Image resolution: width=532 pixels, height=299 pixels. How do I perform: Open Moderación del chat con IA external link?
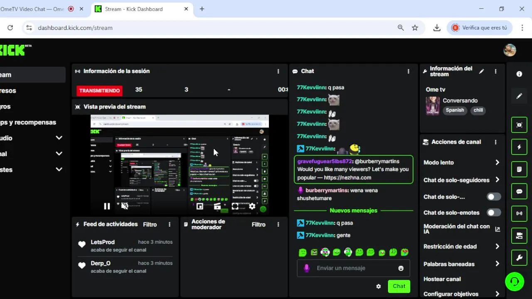(x=498, y=229)
